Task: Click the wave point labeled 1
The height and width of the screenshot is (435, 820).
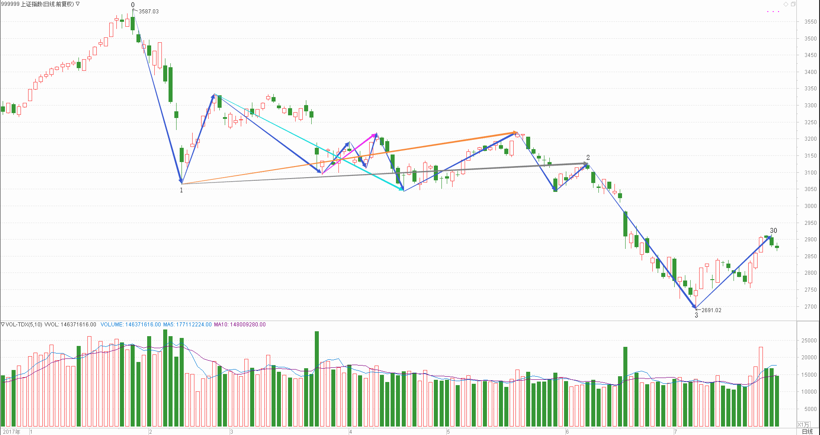Action: click(x=181, y=191)
